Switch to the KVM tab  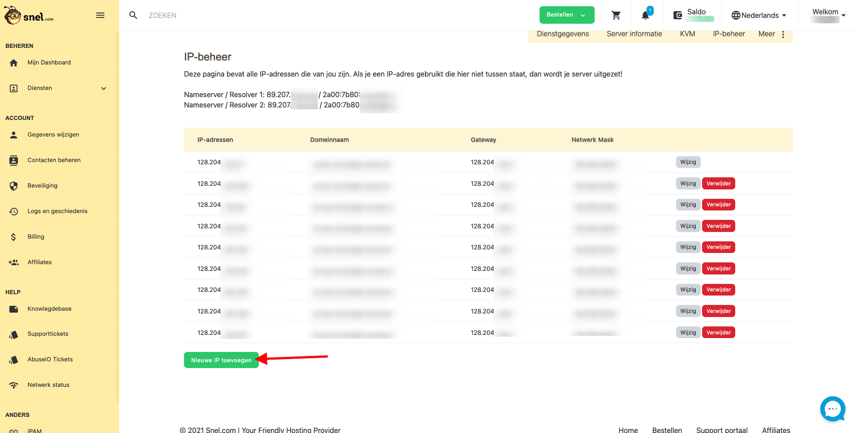pos(687,34)
